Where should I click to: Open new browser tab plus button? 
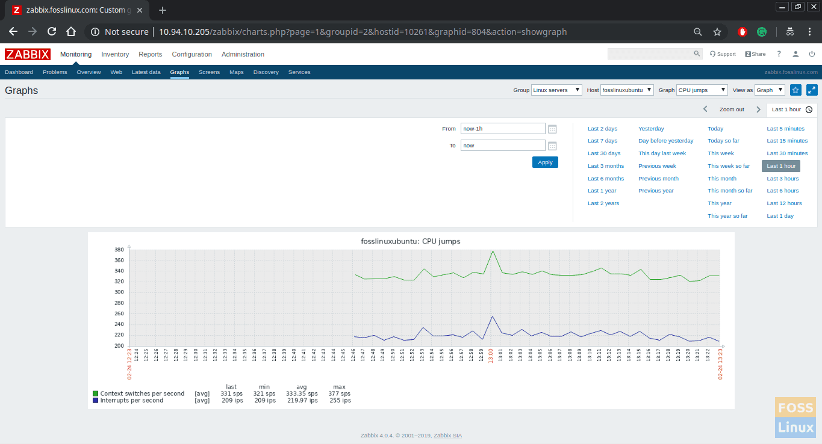tap(162, 10)
